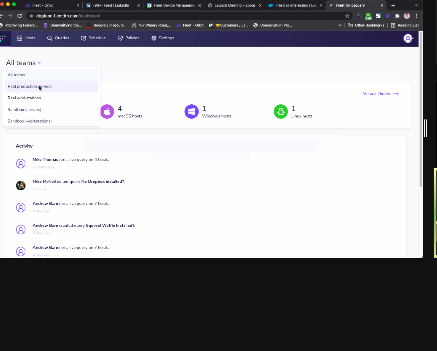Open Chrome three-dot menu

coord(417,16)
